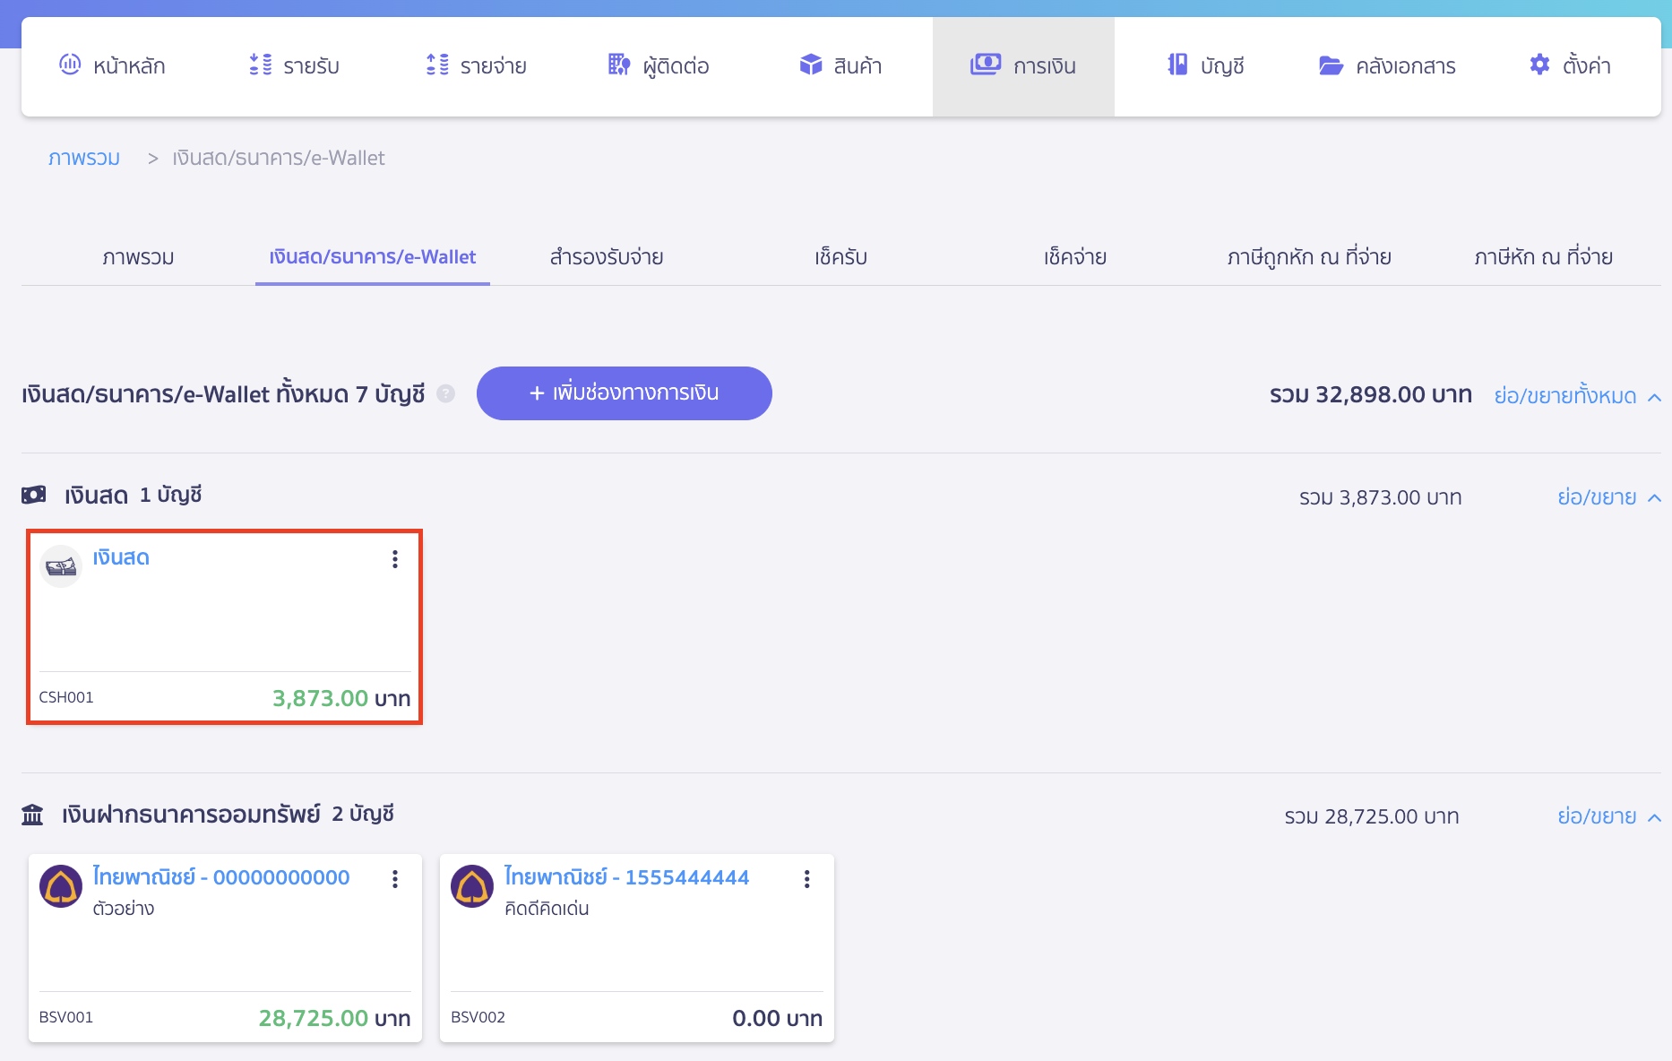Open three-dot menu for ไทยพาณิชย์ - 1555444444

(x=806, y=879)
